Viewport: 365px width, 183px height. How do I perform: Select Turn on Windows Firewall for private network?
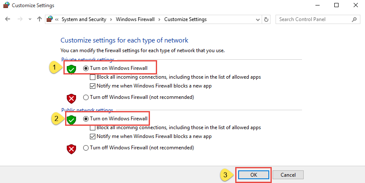pos(86,68)
